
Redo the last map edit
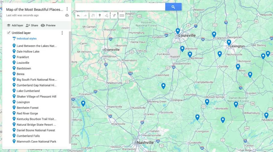pyautogui.click(x=85, y=16)
